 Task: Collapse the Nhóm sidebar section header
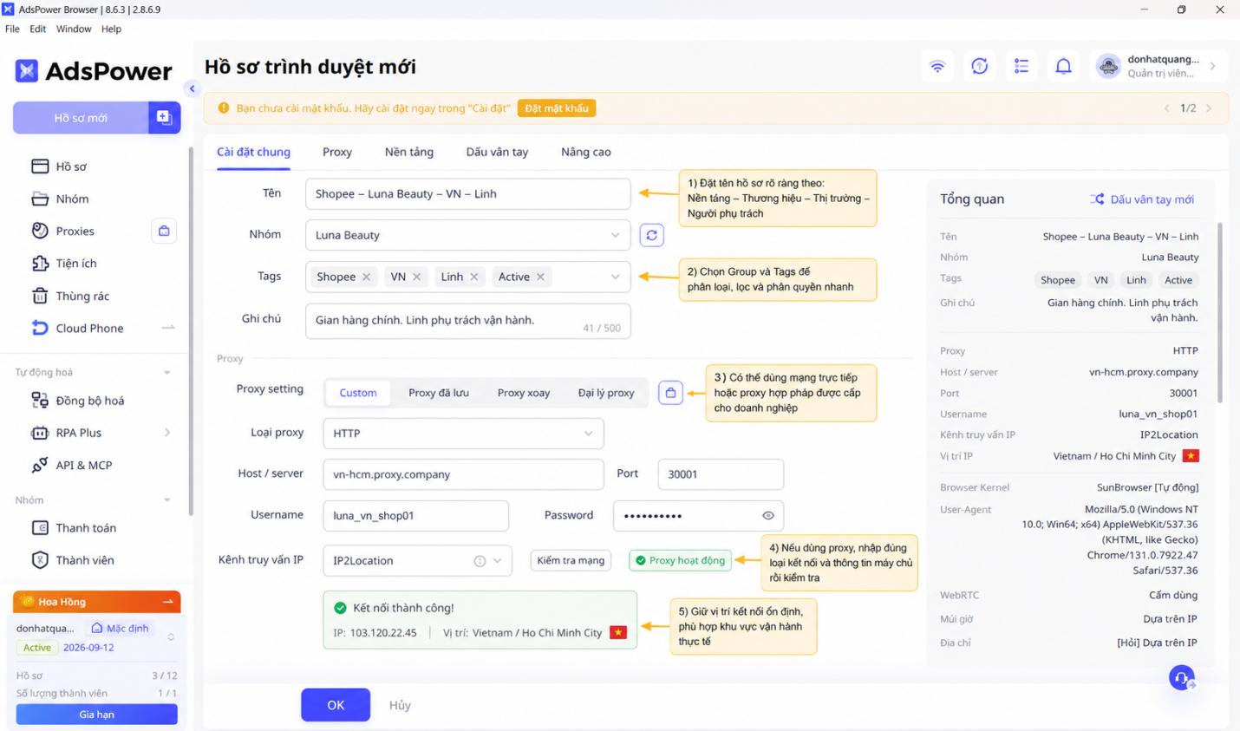coord(167,500)
